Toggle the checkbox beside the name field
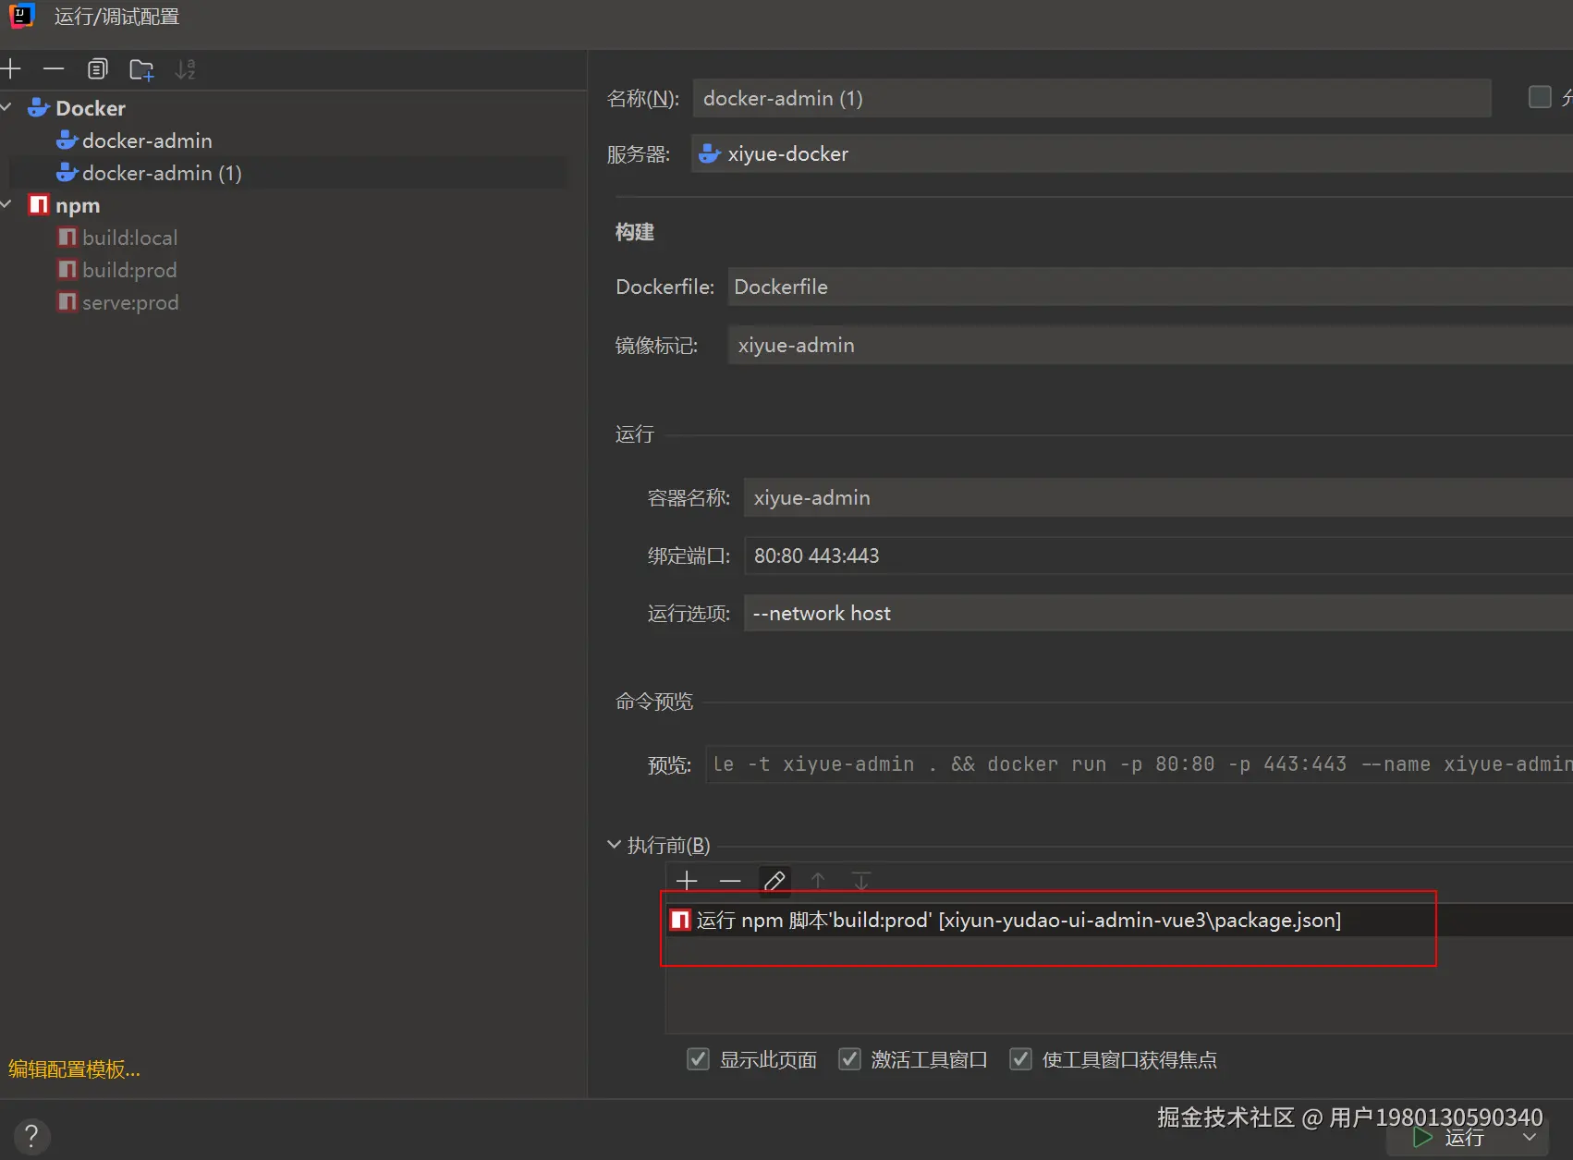This screenshot has height=1160, width=1573. (x=1540, y=97)
